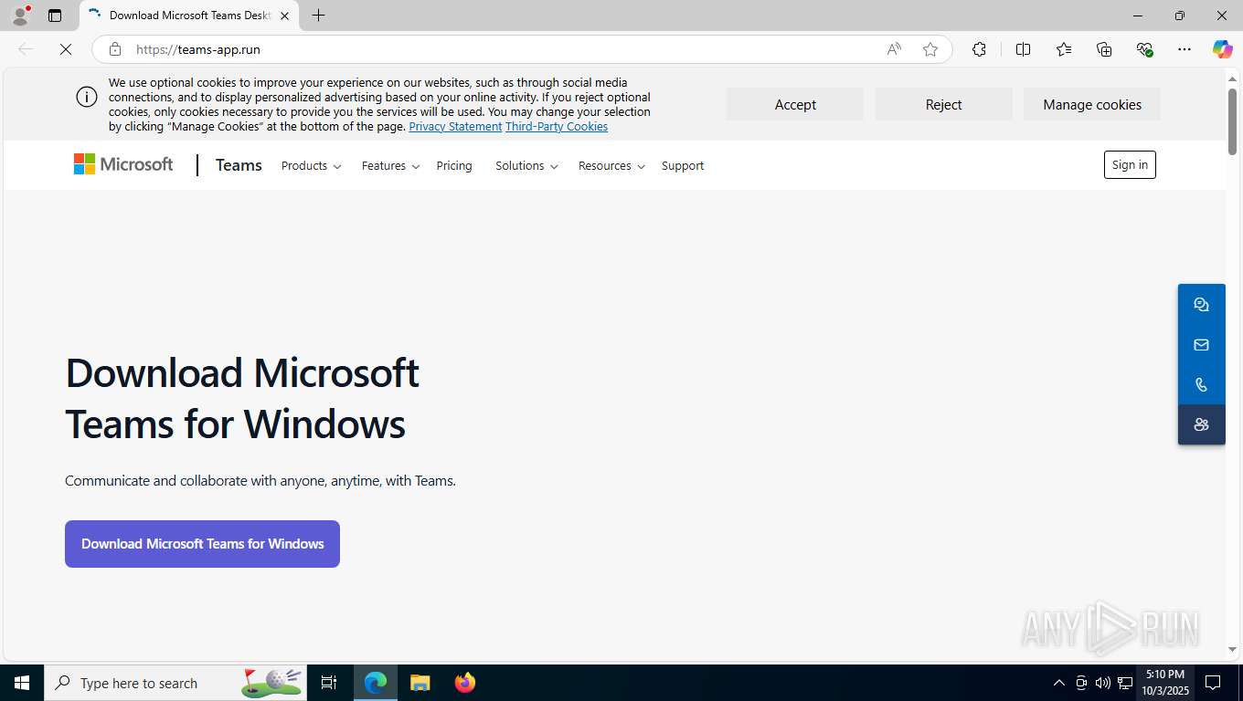Show hidden system tray icons
1243x701 pixels.
1058,683
